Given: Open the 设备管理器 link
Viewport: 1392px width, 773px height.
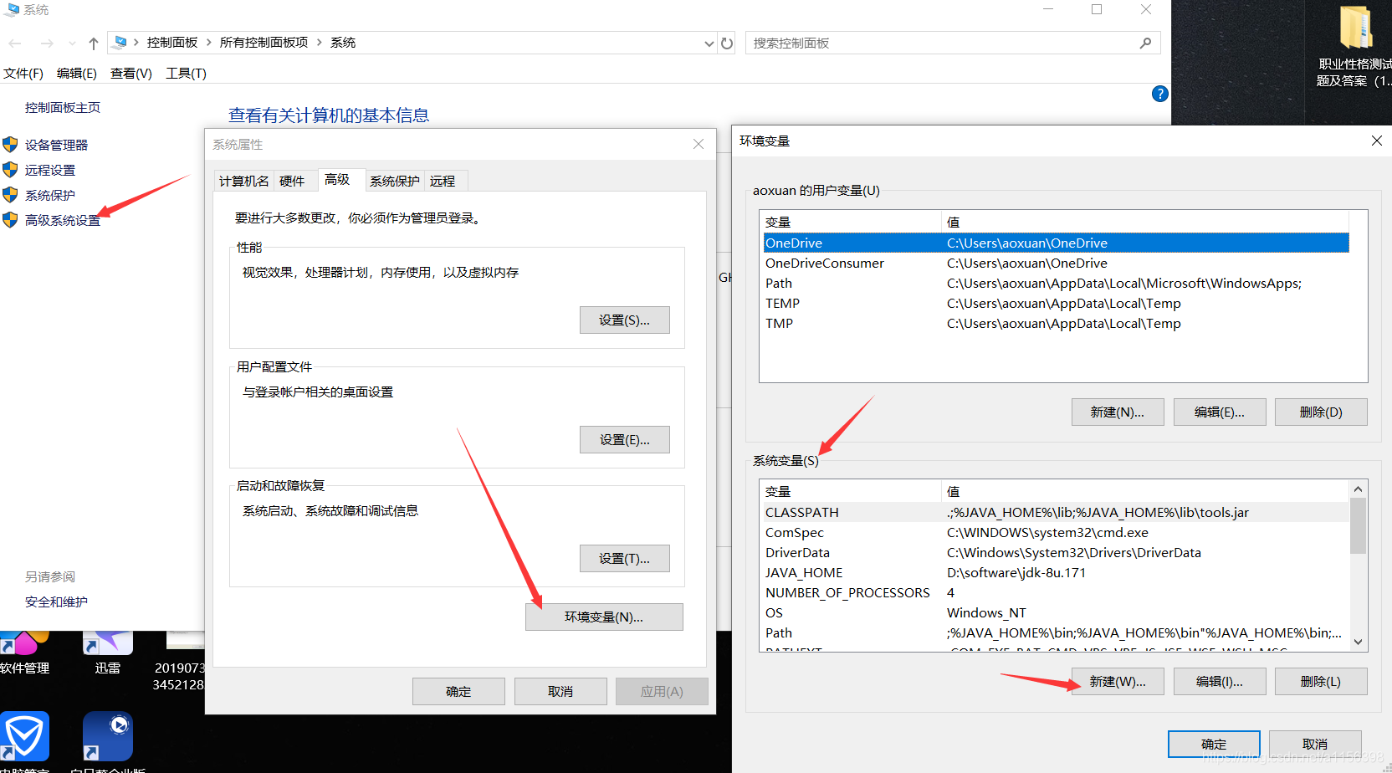Looking at the screenshot, I should [x=56, y=145].
